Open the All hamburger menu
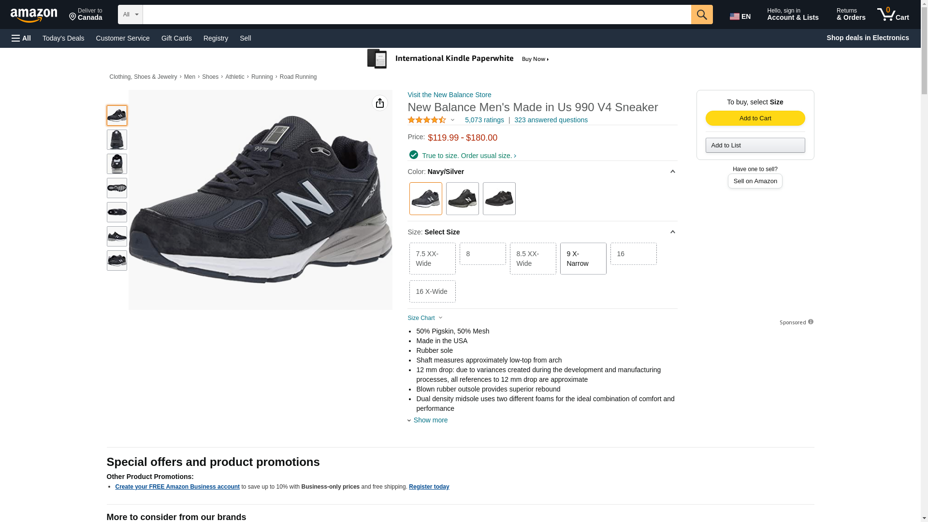Screen dimensions: 928x522 click(x=21, y=38)
